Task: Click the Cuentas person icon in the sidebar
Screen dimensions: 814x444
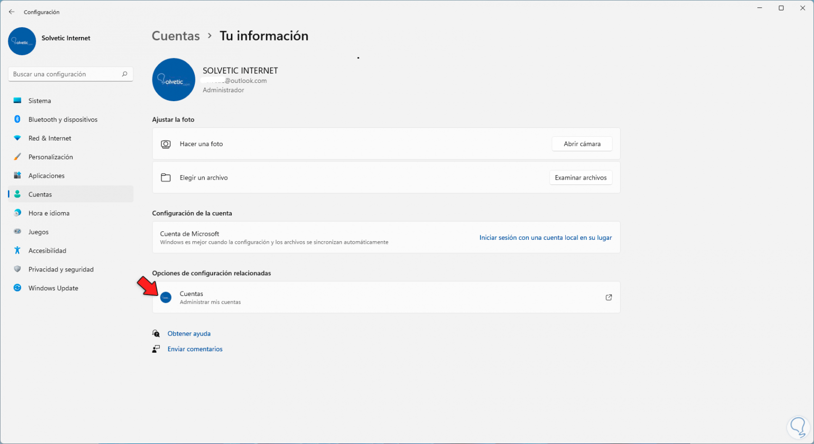Action: [17, 194]
